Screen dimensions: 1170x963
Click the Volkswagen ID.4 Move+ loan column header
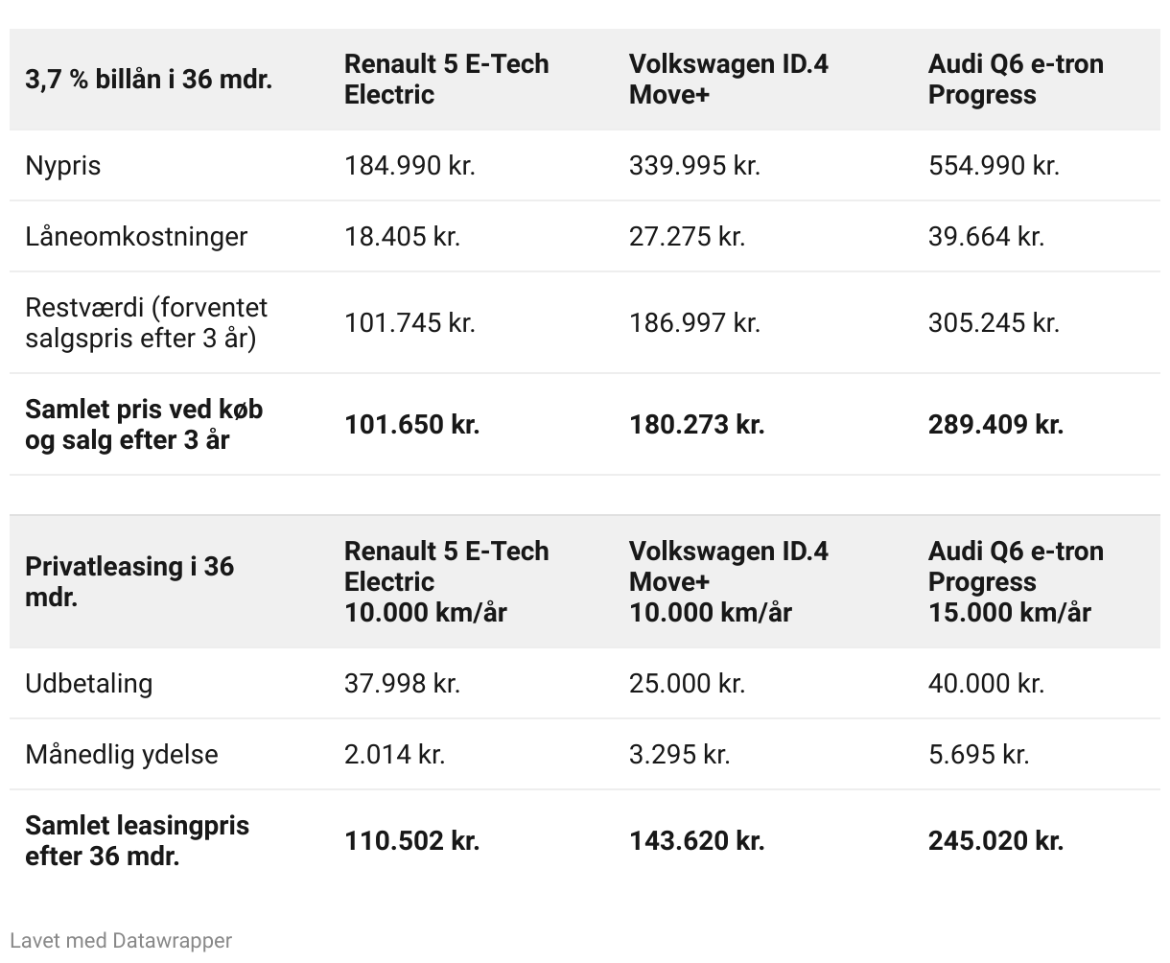pos(729,79)
